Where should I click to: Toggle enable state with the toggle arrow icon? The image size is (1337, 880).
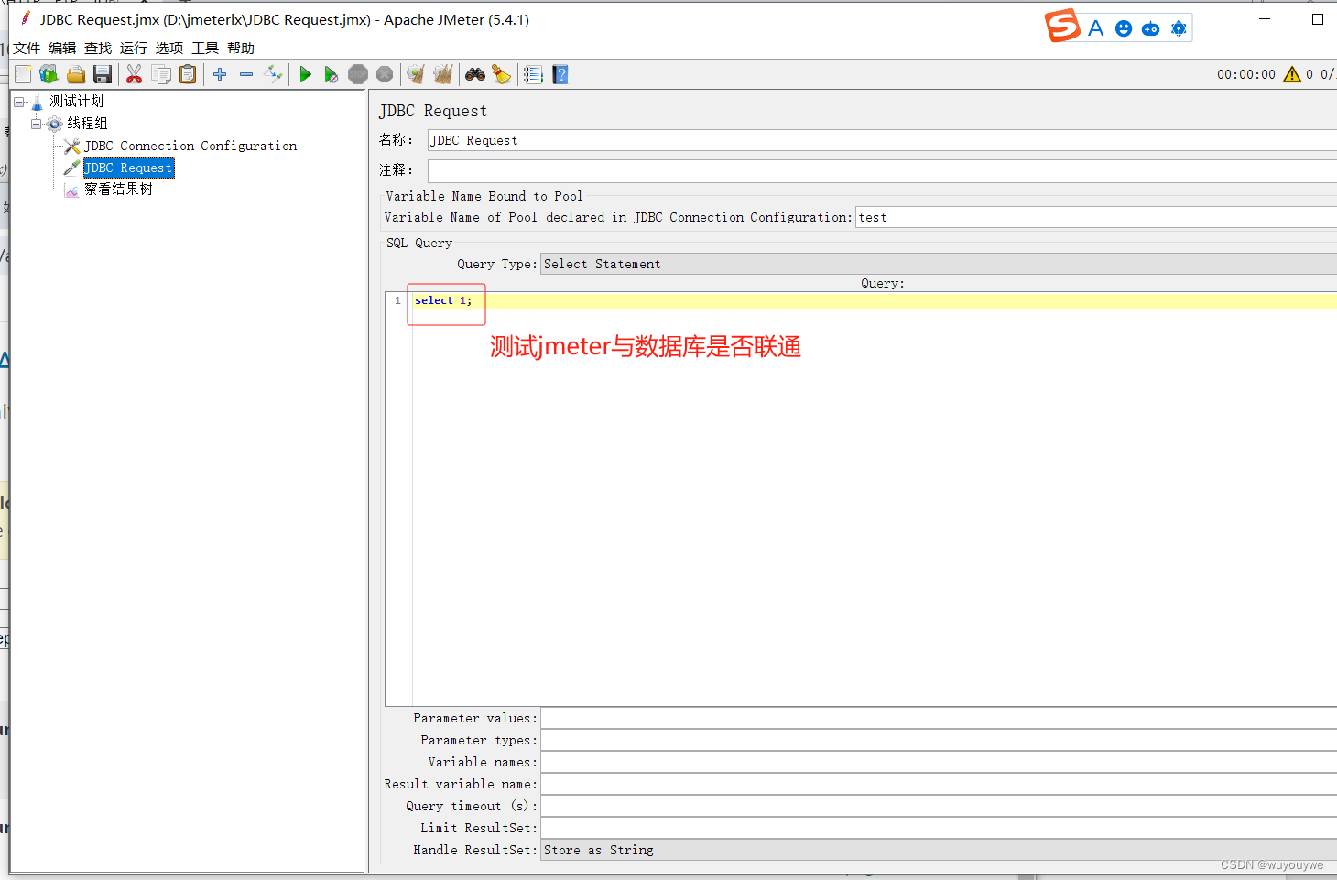[x=273, y=74]
